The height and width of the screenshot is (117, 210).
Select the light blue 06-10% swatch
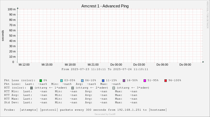pos(82,80)
